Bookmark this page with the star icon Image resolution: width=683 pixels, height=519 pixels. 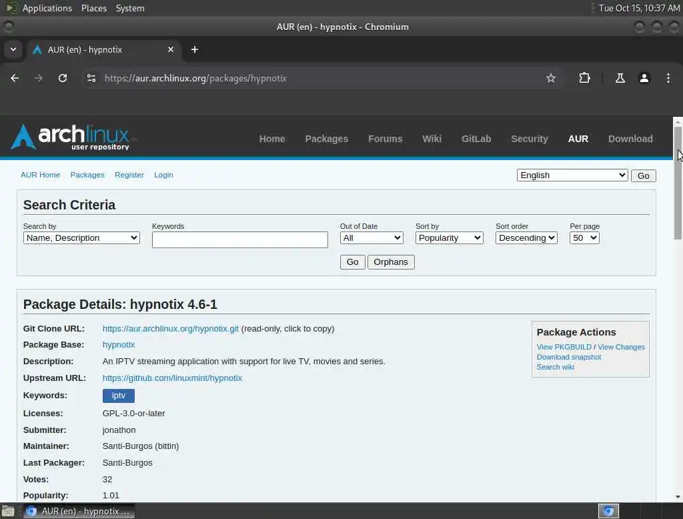[550, 78]
